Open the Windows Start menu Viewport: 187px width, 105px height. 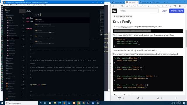2,103
